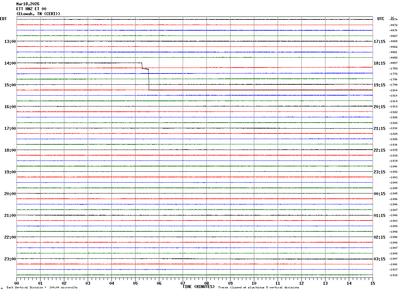Click minute "01" on the bottom time axis
The height and width of the screenshot is (292, 399).
(x=40, y=283)
